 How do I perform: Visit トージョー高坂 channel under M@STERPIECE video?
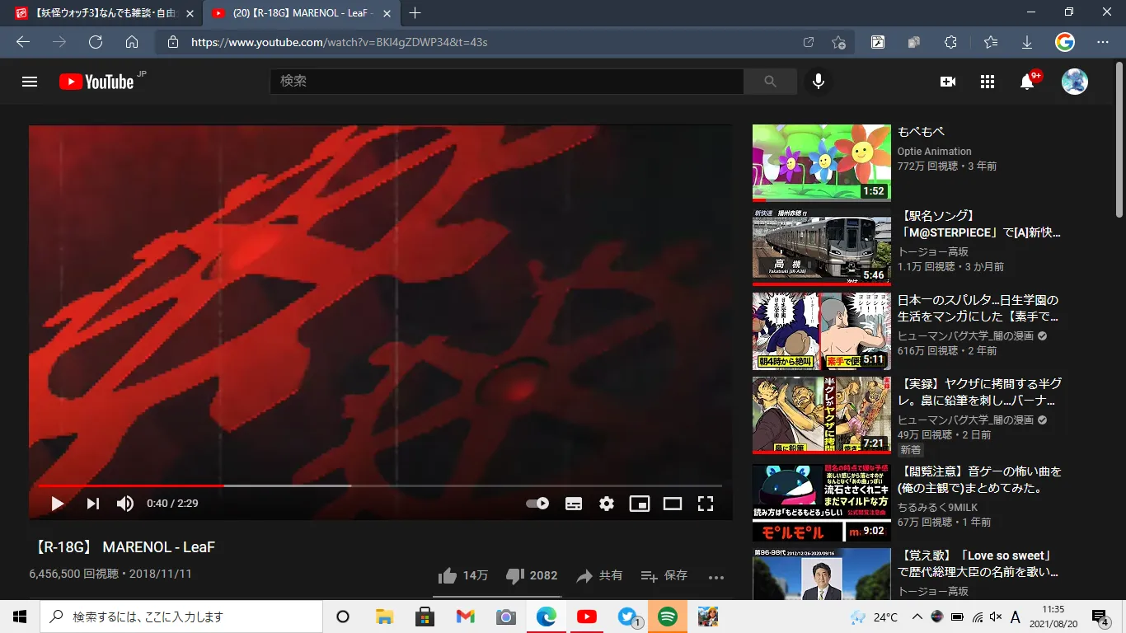[933, 251]
